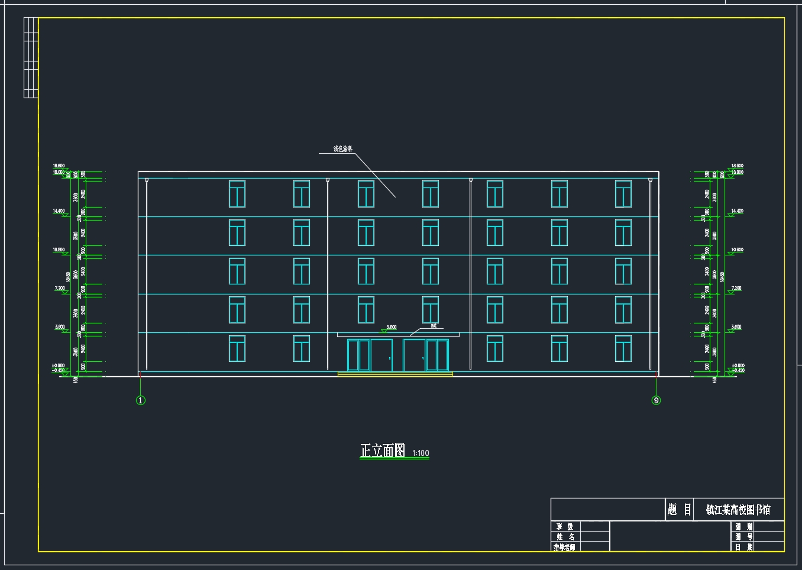802x570 pixels.
Task: Select the 浅色涂料 material annotation text
Action: point(342,149)
